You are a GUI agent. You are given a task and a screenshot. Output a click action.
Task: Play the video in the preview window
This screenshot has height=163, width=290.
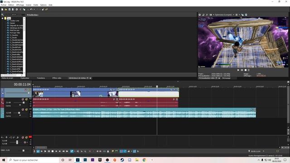point(238,70)
